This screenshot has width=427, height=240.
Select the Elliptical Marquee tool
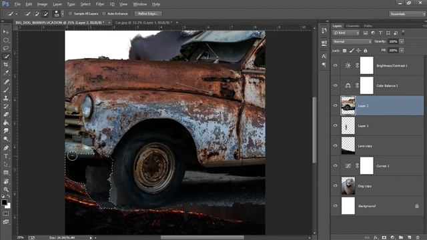[x=6, y=40]
